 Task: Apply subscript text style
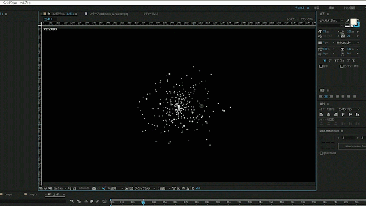coord(354,60)
